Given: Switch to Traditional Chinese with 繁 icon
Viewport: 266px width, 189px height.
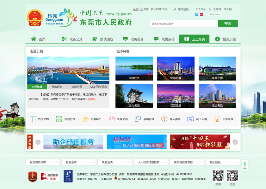Looking at the screenshot, I should click(197, 14).
